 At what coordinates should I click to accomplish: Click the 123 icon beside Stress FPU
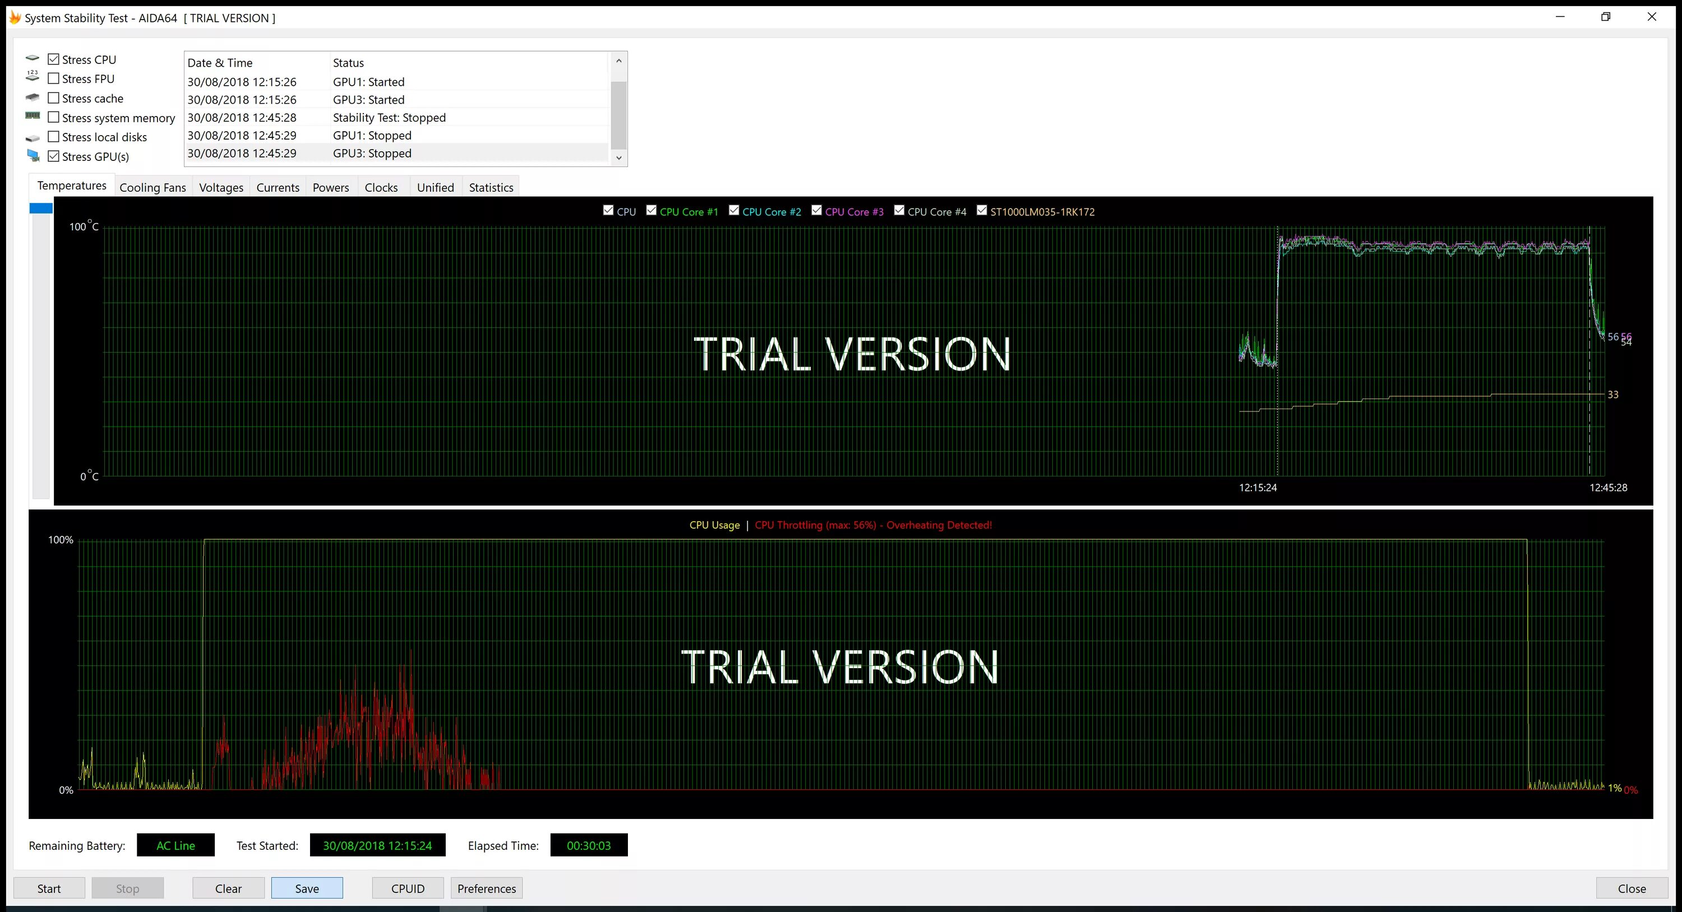click(x=33, y=76)
